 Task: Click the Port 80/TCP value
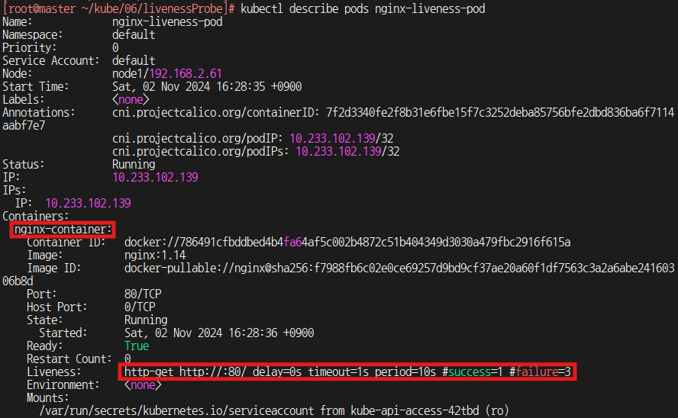pos(143,294)
